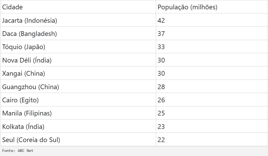This screenshot has height=156, width=268.
Task: Select the Nova Déli (Índia) cell
Action: pos(27,60)
